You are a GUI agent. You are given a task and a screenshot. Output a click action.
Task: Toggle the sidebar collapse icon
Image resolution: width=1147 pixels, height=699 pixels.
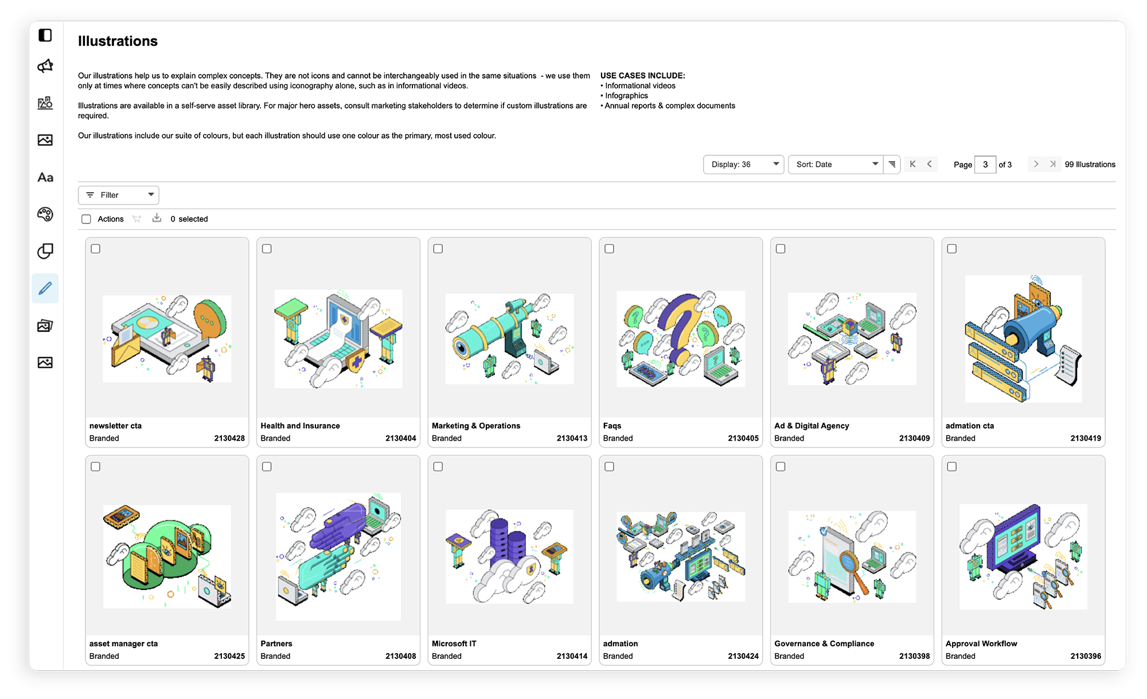tap(45, 36)
